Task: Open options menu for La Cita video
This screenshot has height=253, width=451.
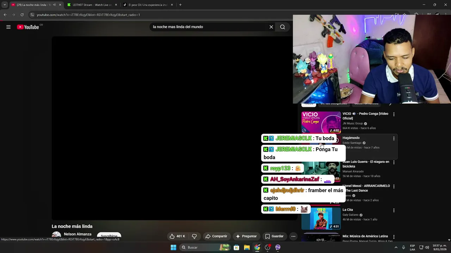Action: point(394,210)
